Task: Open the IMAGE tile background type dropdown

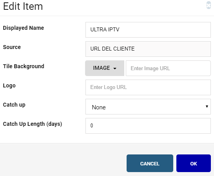Action: 105,68
